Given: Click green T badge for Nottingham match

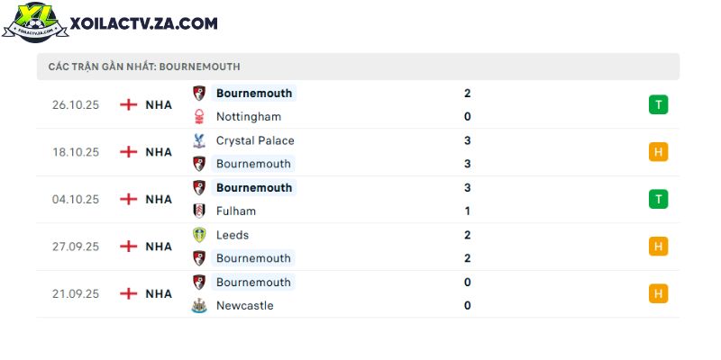Looking at the screenshot, I should pyautogui.click(x=659, y=104).
